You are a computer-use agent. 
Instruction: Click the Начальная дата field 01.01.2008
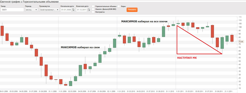(66, 10)
